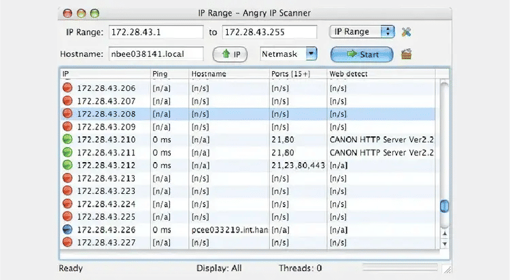Click the IP up-arrow button
The height and width of the screenshot is (280, 510).
point(232,54)
